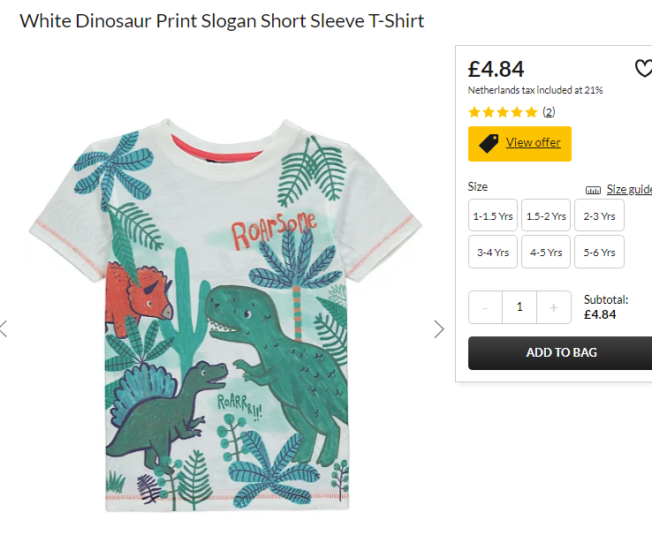Show next product image arrow
652x536 pixels.
click(x=439, y=329)
